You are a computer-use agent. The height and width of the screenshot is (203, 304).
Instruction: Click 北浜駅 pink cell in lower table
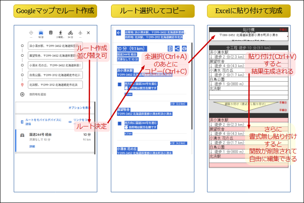pyautogui.click(x=249, y=156)
